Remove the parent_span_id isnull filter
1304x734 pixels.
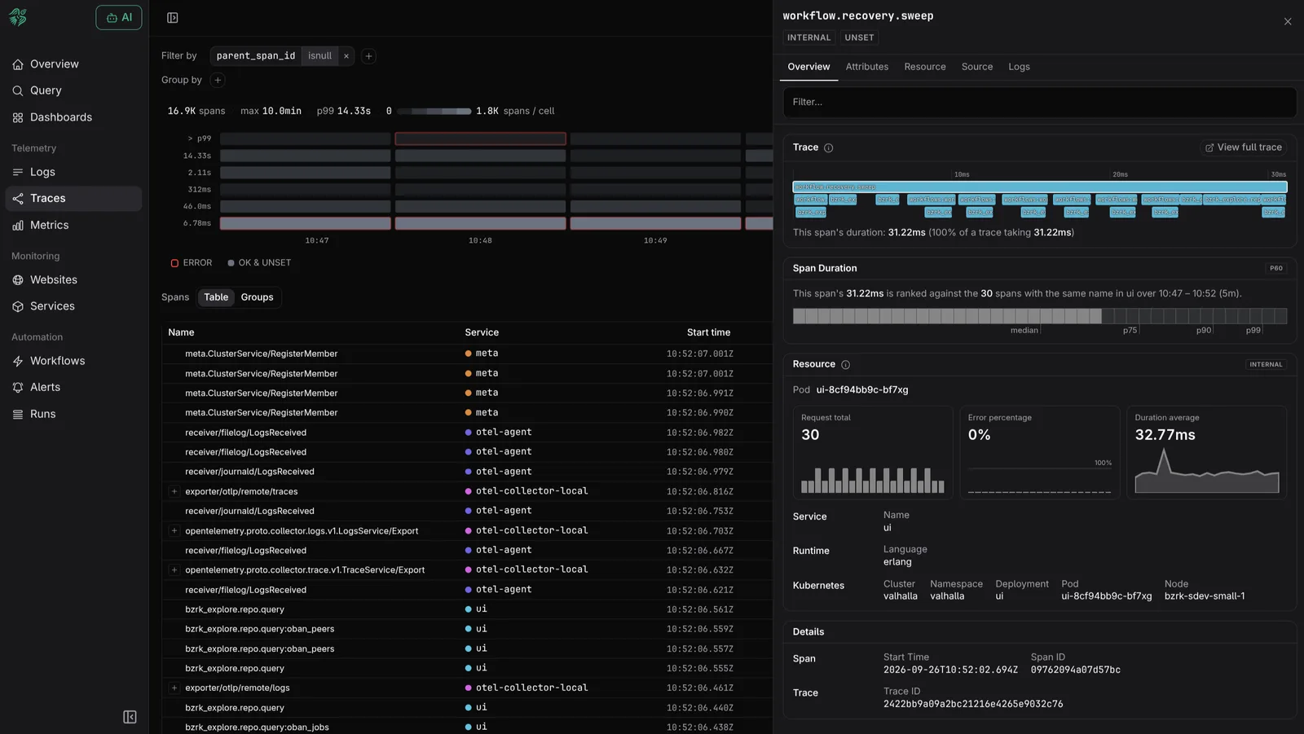[346, 56]
